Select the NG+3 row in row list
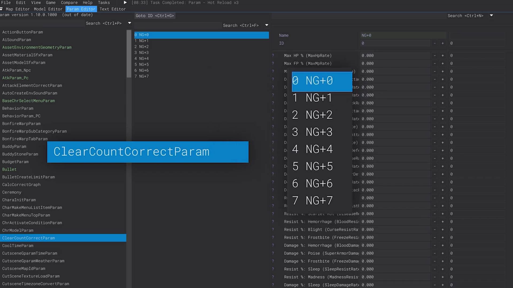This screenshot has width=513, height=288. pyautogui.click(x=144, y=53)
